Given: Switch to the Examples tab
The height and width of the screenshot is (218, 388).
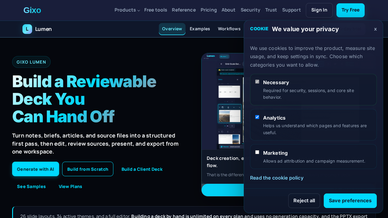Looking at the screenshot, I should pos(200,29).
